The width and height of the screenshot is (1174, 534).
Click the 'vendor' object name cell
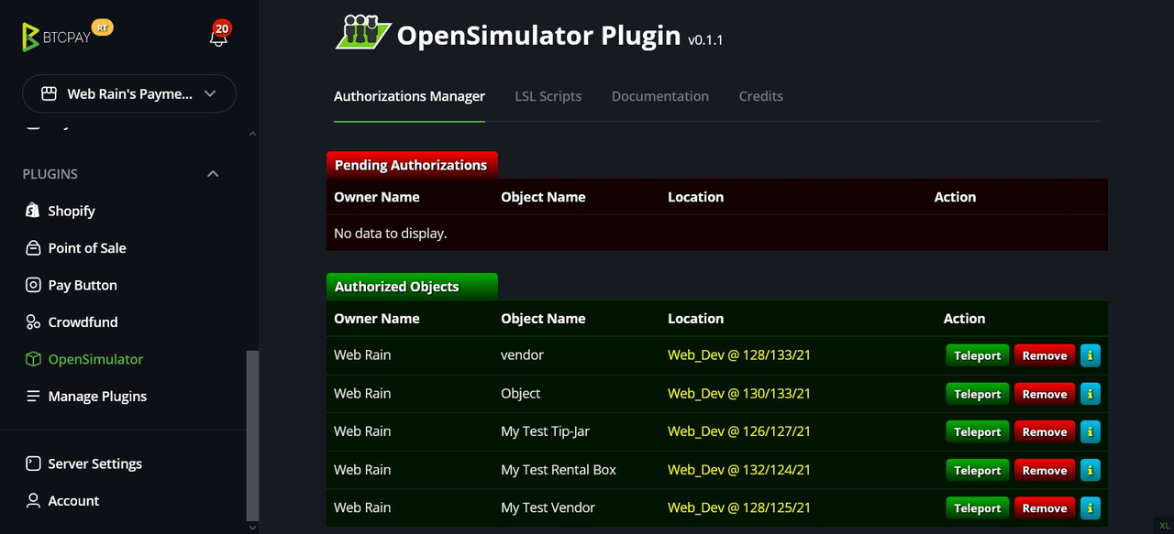pyautogui.click(x=522, y=355)
